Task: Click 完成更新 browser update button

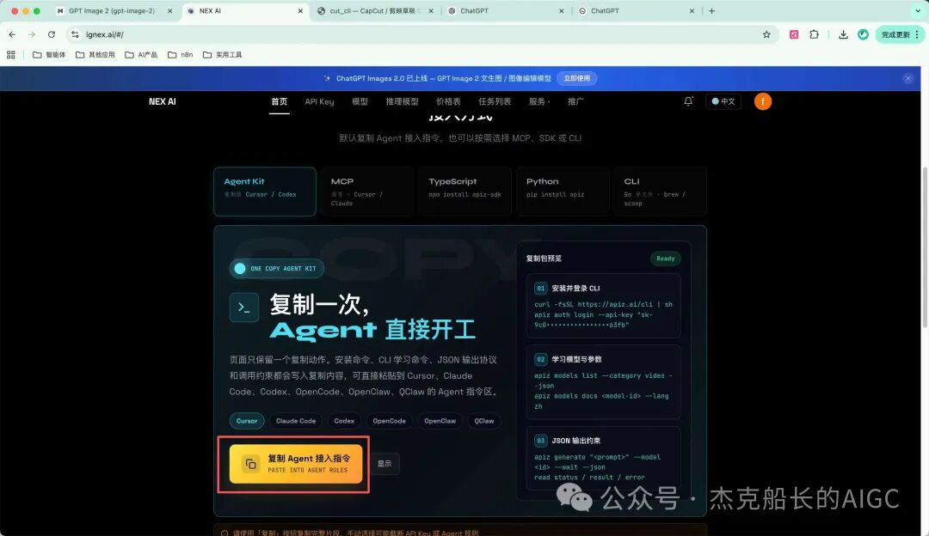Action: pyautogui.click(x=895, y=34)
